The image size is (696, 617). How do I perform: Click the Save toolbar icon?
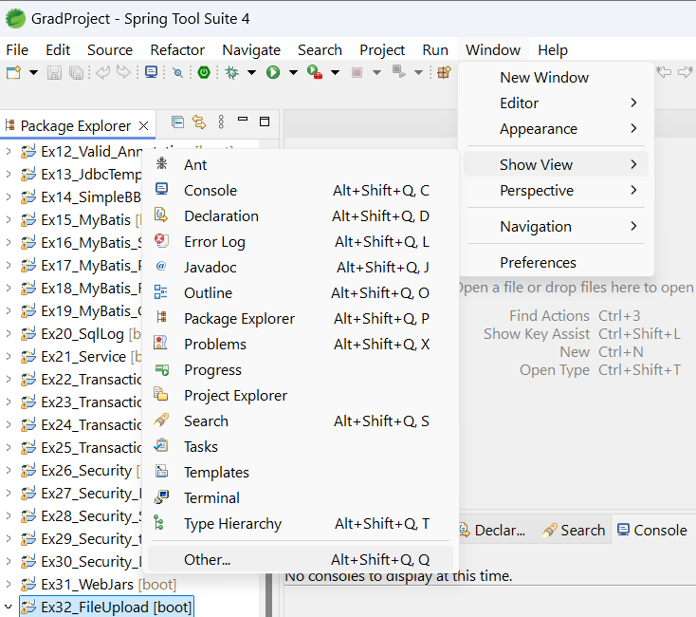pos(54,72)
